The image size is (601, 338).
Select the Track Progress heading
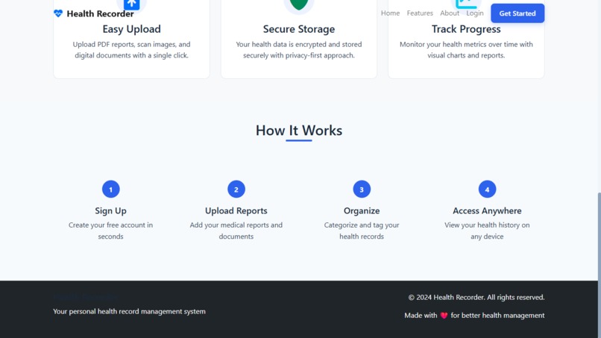pyautogui.click(x=466, y=29)
